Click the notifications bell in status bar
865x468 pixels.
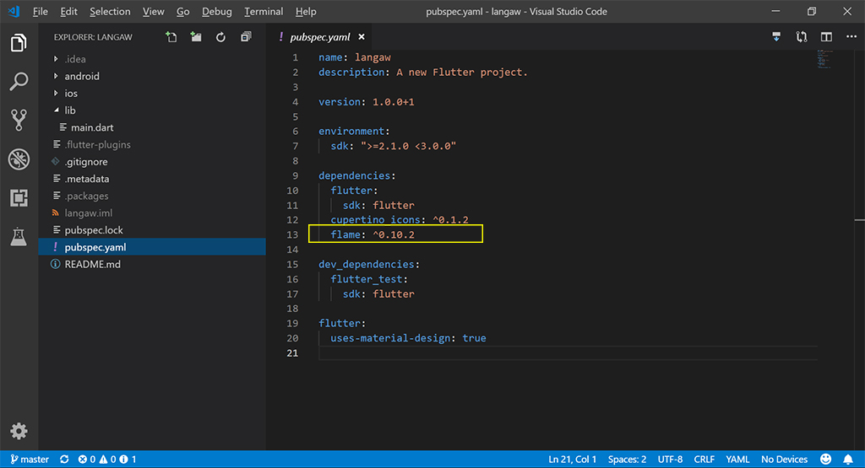(x=847, y=460)
